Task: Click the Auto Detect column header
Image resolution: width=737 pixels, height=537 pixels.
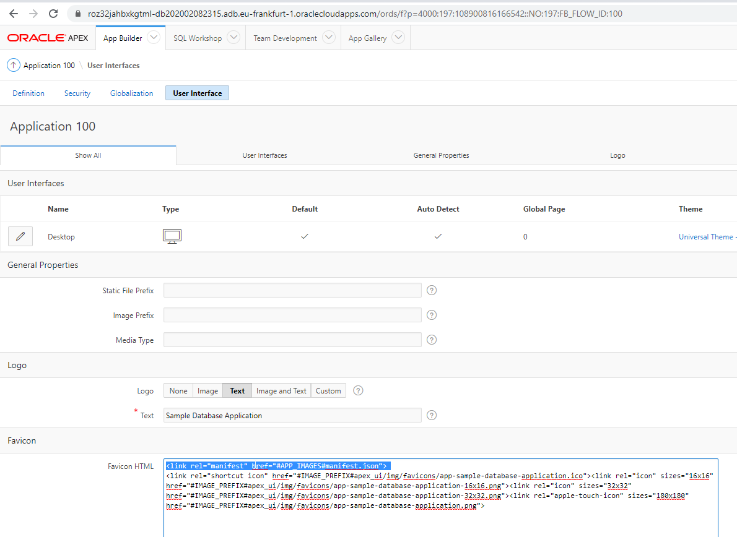Action: tap(438, 209)
